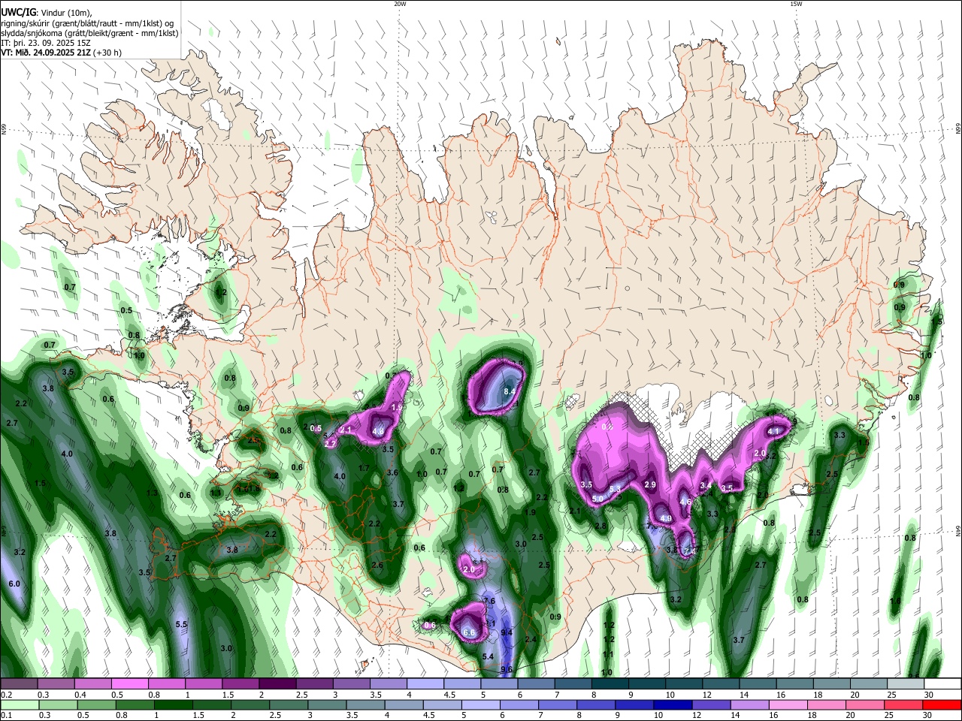Select the 0.5–0.8 green swatch in bottom legend row
The image size is (962, 721).
point(96,704)
